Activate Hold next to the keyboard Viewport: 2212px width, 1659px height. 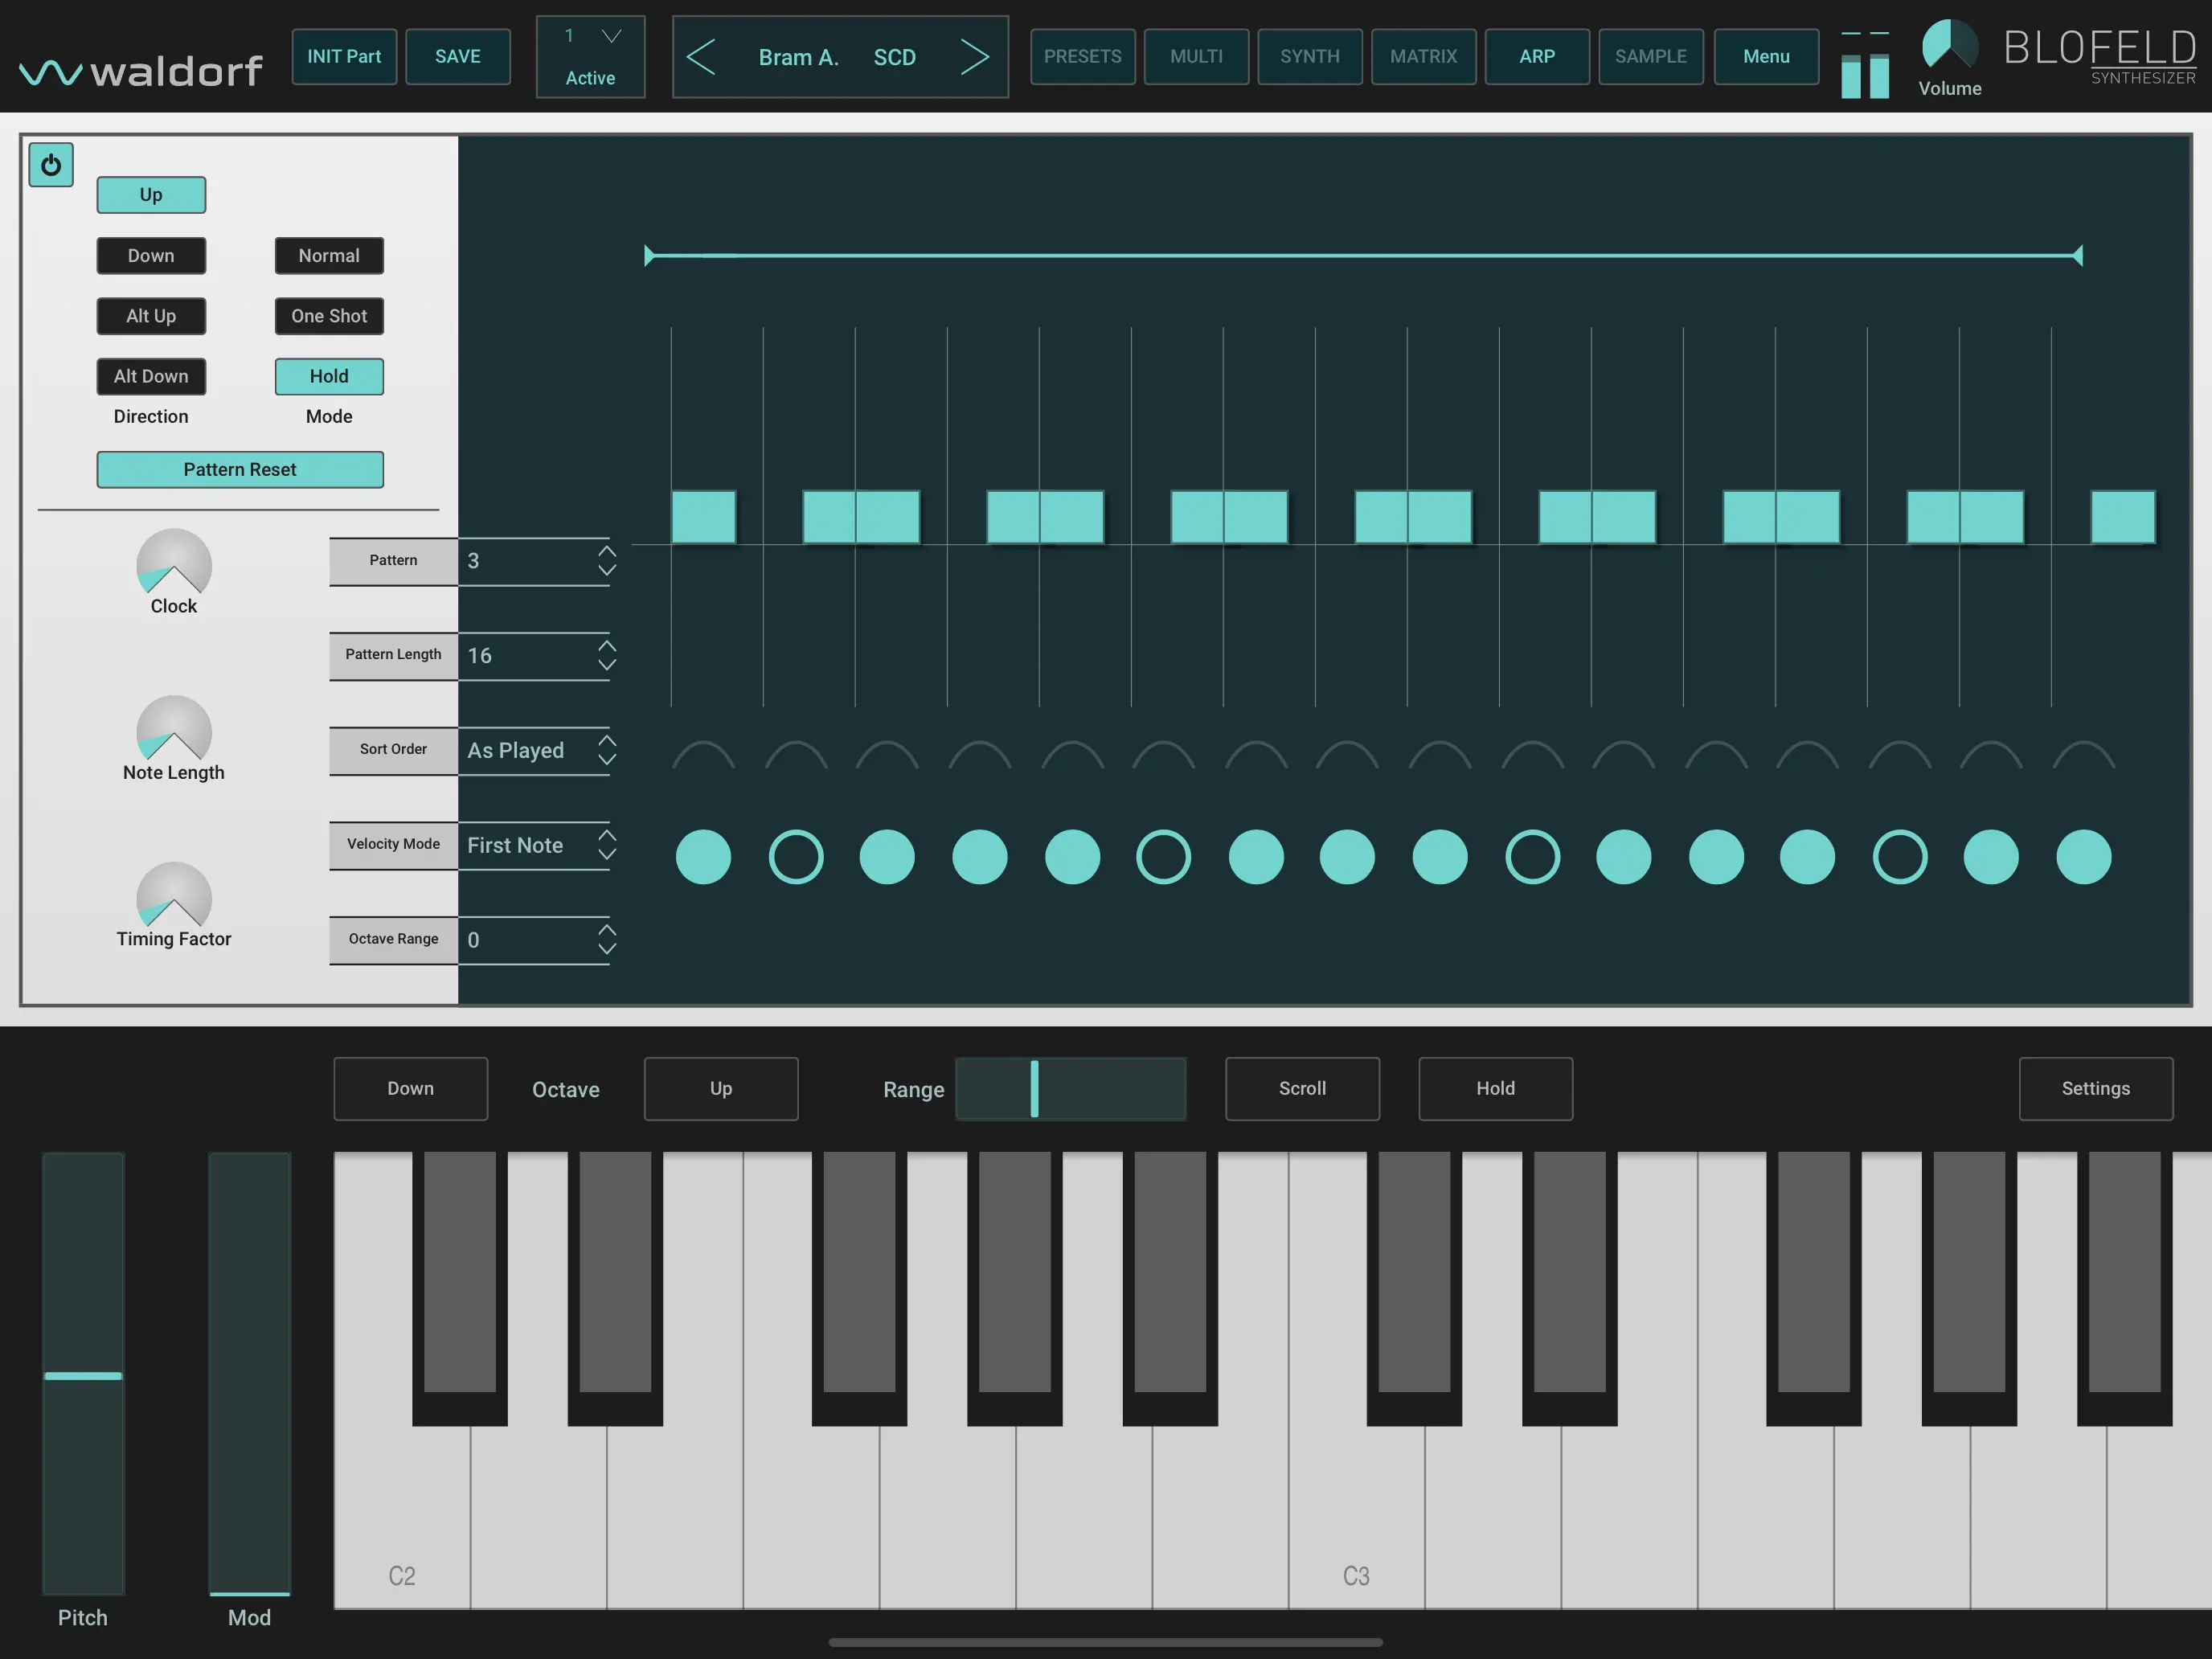point(1495,1089)
